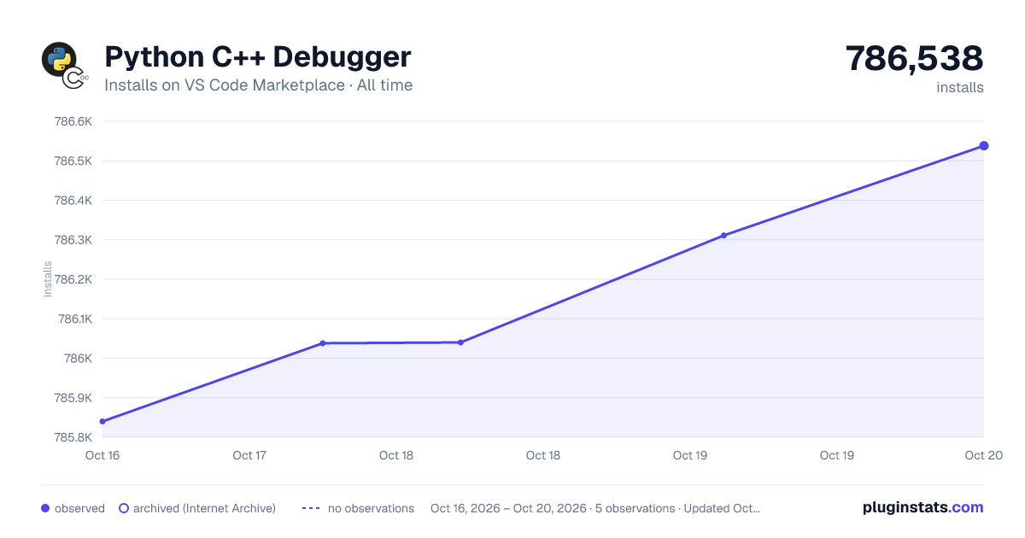The image size is (1025, 538).
Task: Click the Python C++ Debugger title
Action: [258, 57]
